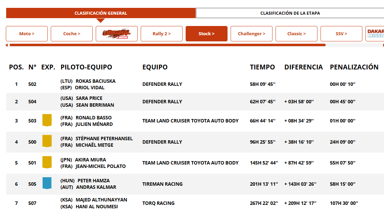Select the Classic category
Screen dimensions: 384x210
pos(296,34)
